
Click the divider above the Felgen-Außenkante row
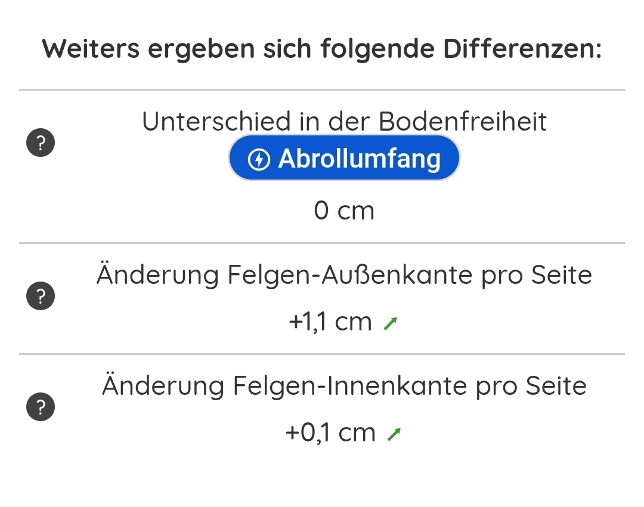321,243
